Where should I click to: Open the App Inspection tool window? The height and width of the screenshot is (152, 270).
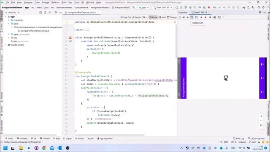tap(105, 138)
